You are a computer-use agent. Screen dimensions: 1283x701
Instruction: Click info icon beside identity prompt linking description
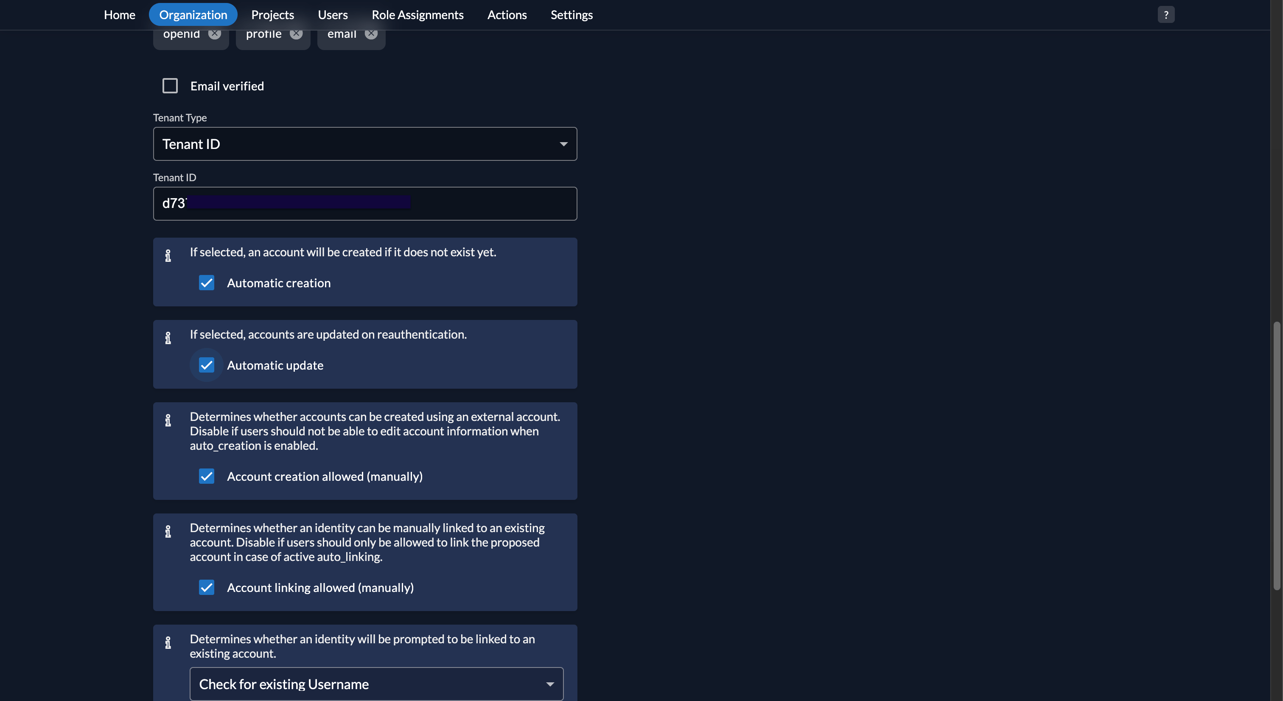pyautogui.click(x=168, y=642)
